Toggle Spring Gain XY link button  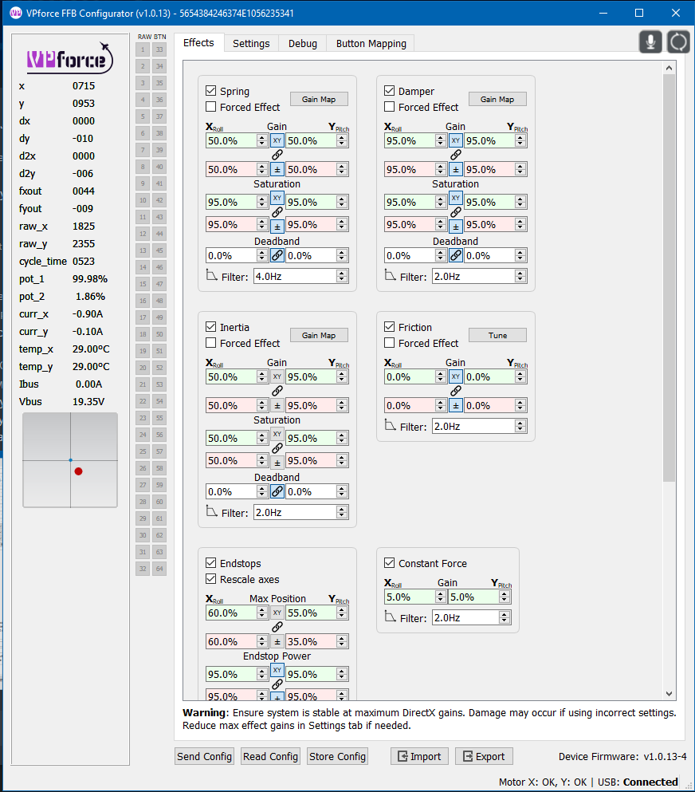(277, 140)
